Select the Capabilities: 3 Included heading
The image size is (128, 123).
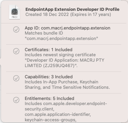[x=49, y=77]
